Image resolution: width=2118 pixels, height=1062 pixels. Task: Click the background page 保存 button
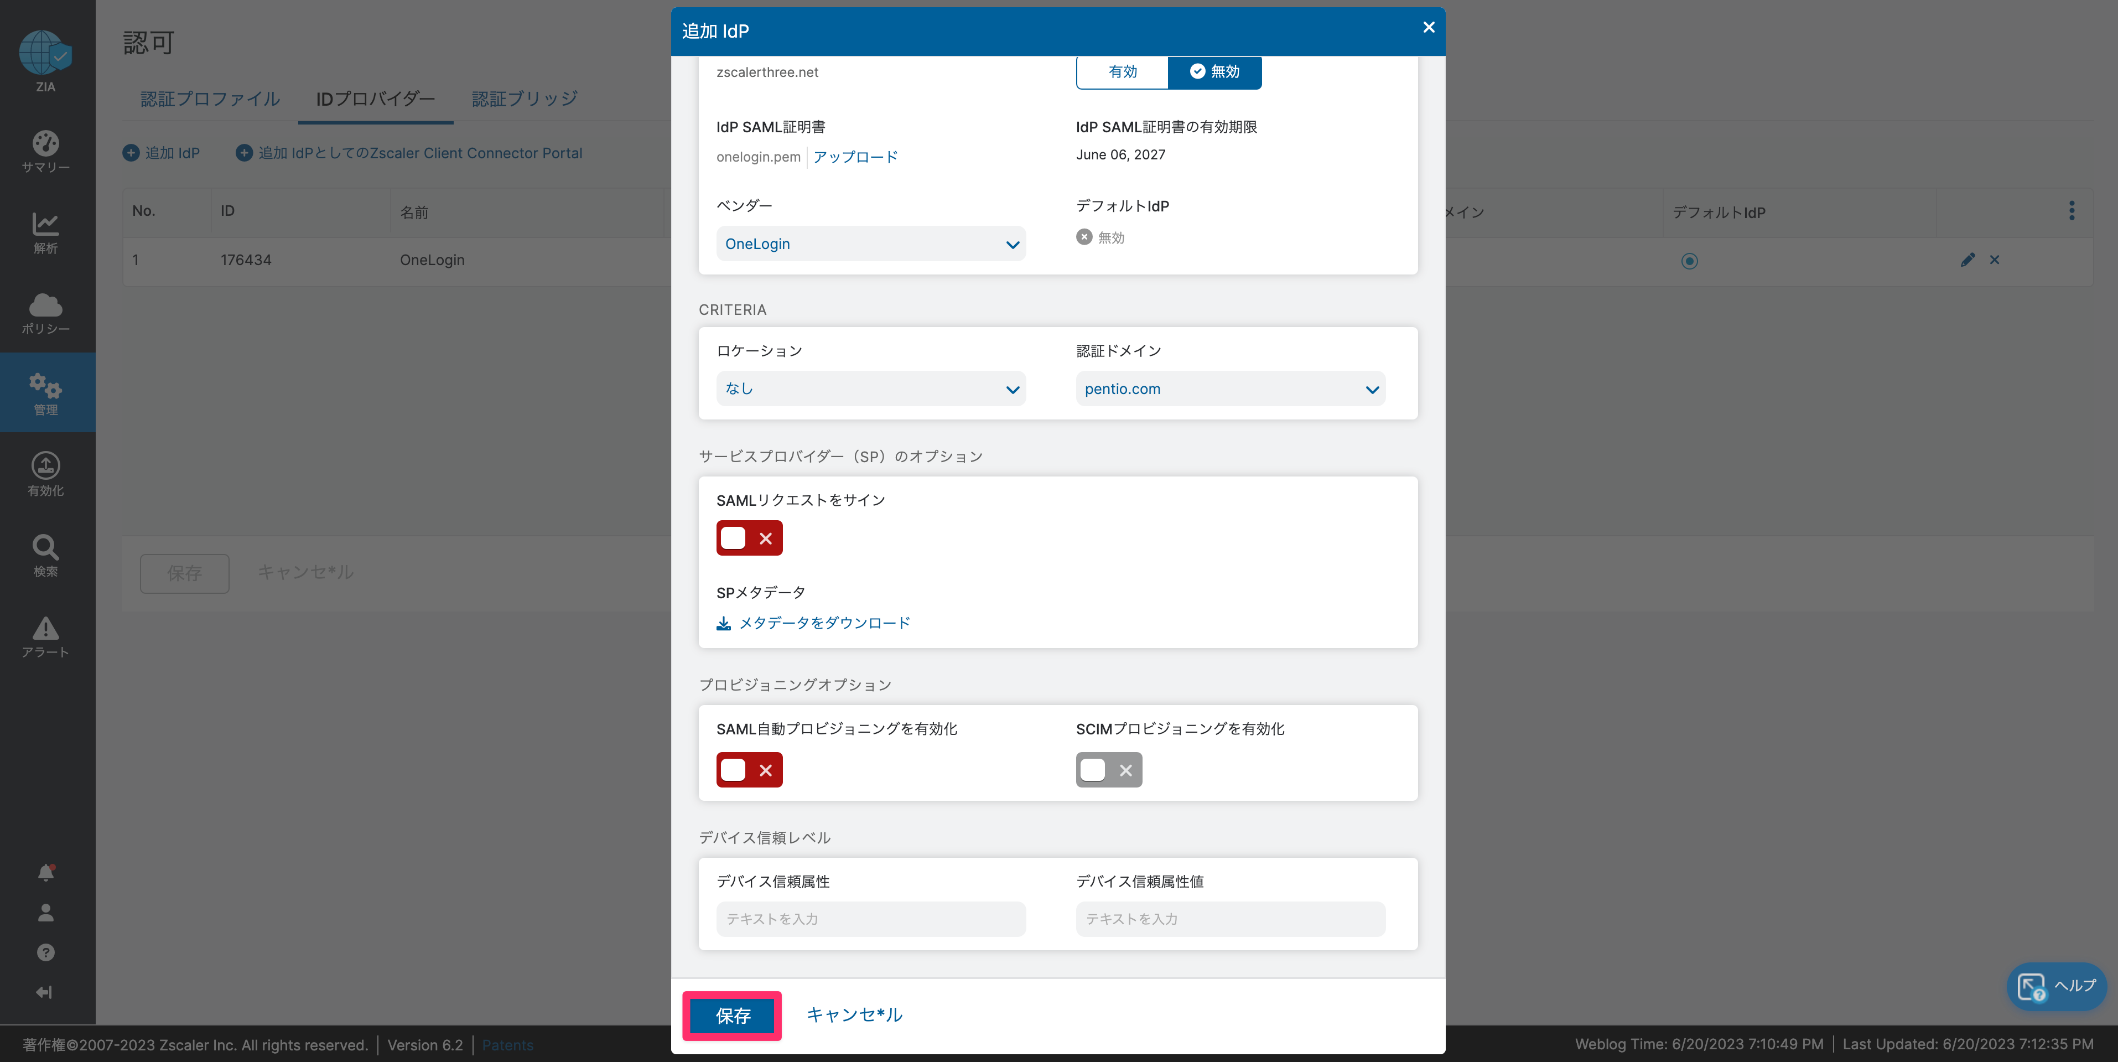point(184,573)
